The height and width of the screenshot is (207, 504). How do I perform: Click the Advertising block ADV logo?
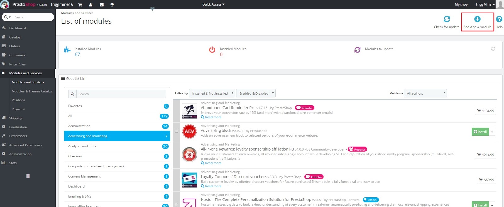pyautogui.click(x=189, y=131)
